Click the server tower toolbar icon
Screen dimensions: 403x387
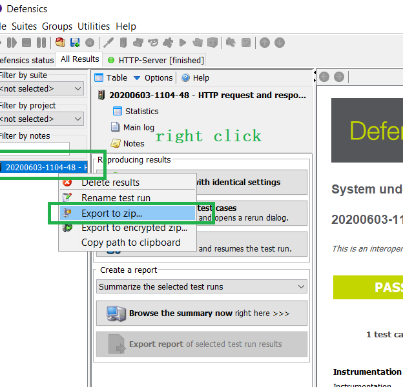[x=123, y=43]
